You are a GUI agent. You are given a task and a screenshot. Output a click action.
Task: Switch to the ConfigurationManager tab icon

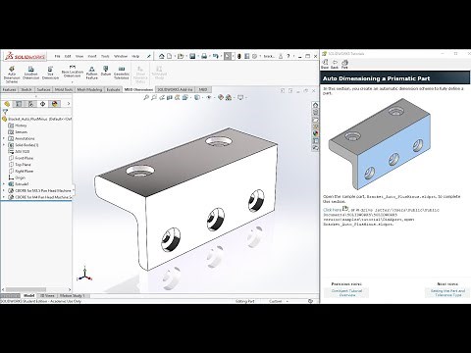pos(30,104)
